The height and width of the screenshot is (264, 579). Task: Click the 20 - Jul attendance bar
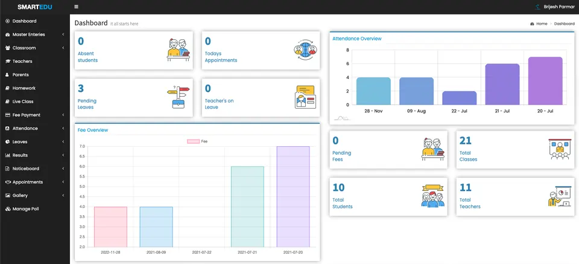[x=545, y=81]
